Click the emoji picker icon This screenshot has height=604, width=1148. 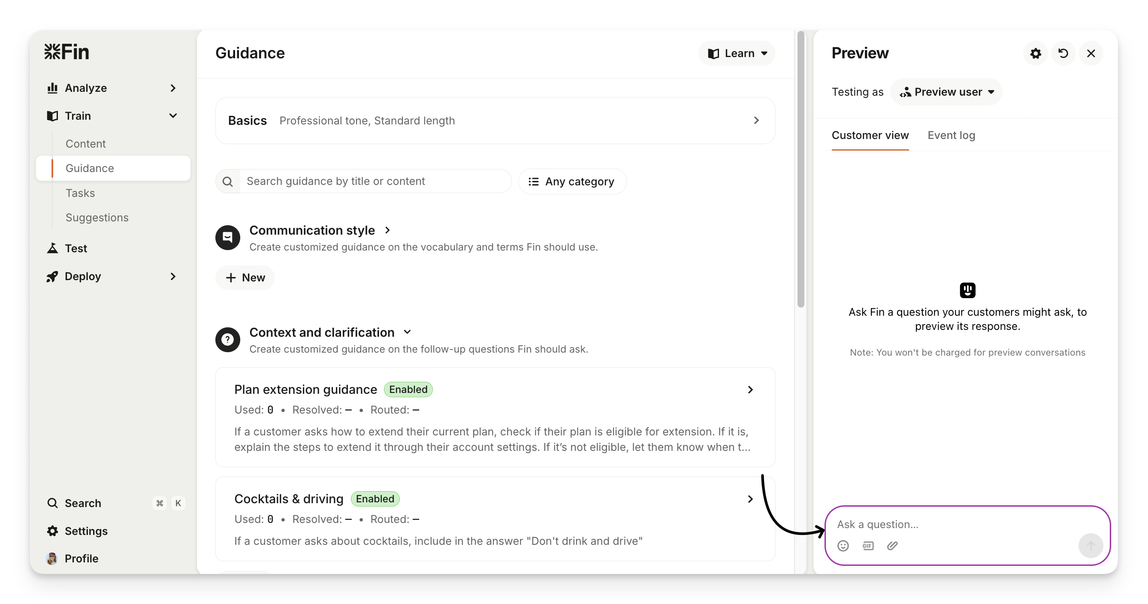[843, 546]
